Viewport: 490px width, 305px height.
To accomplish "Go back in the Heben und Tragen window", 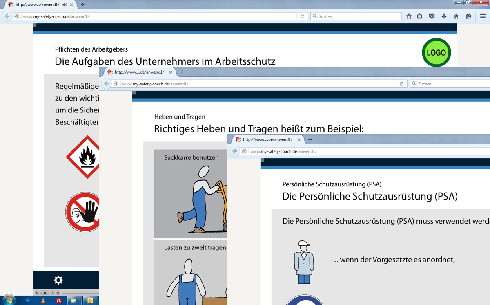I will (107, 84).
